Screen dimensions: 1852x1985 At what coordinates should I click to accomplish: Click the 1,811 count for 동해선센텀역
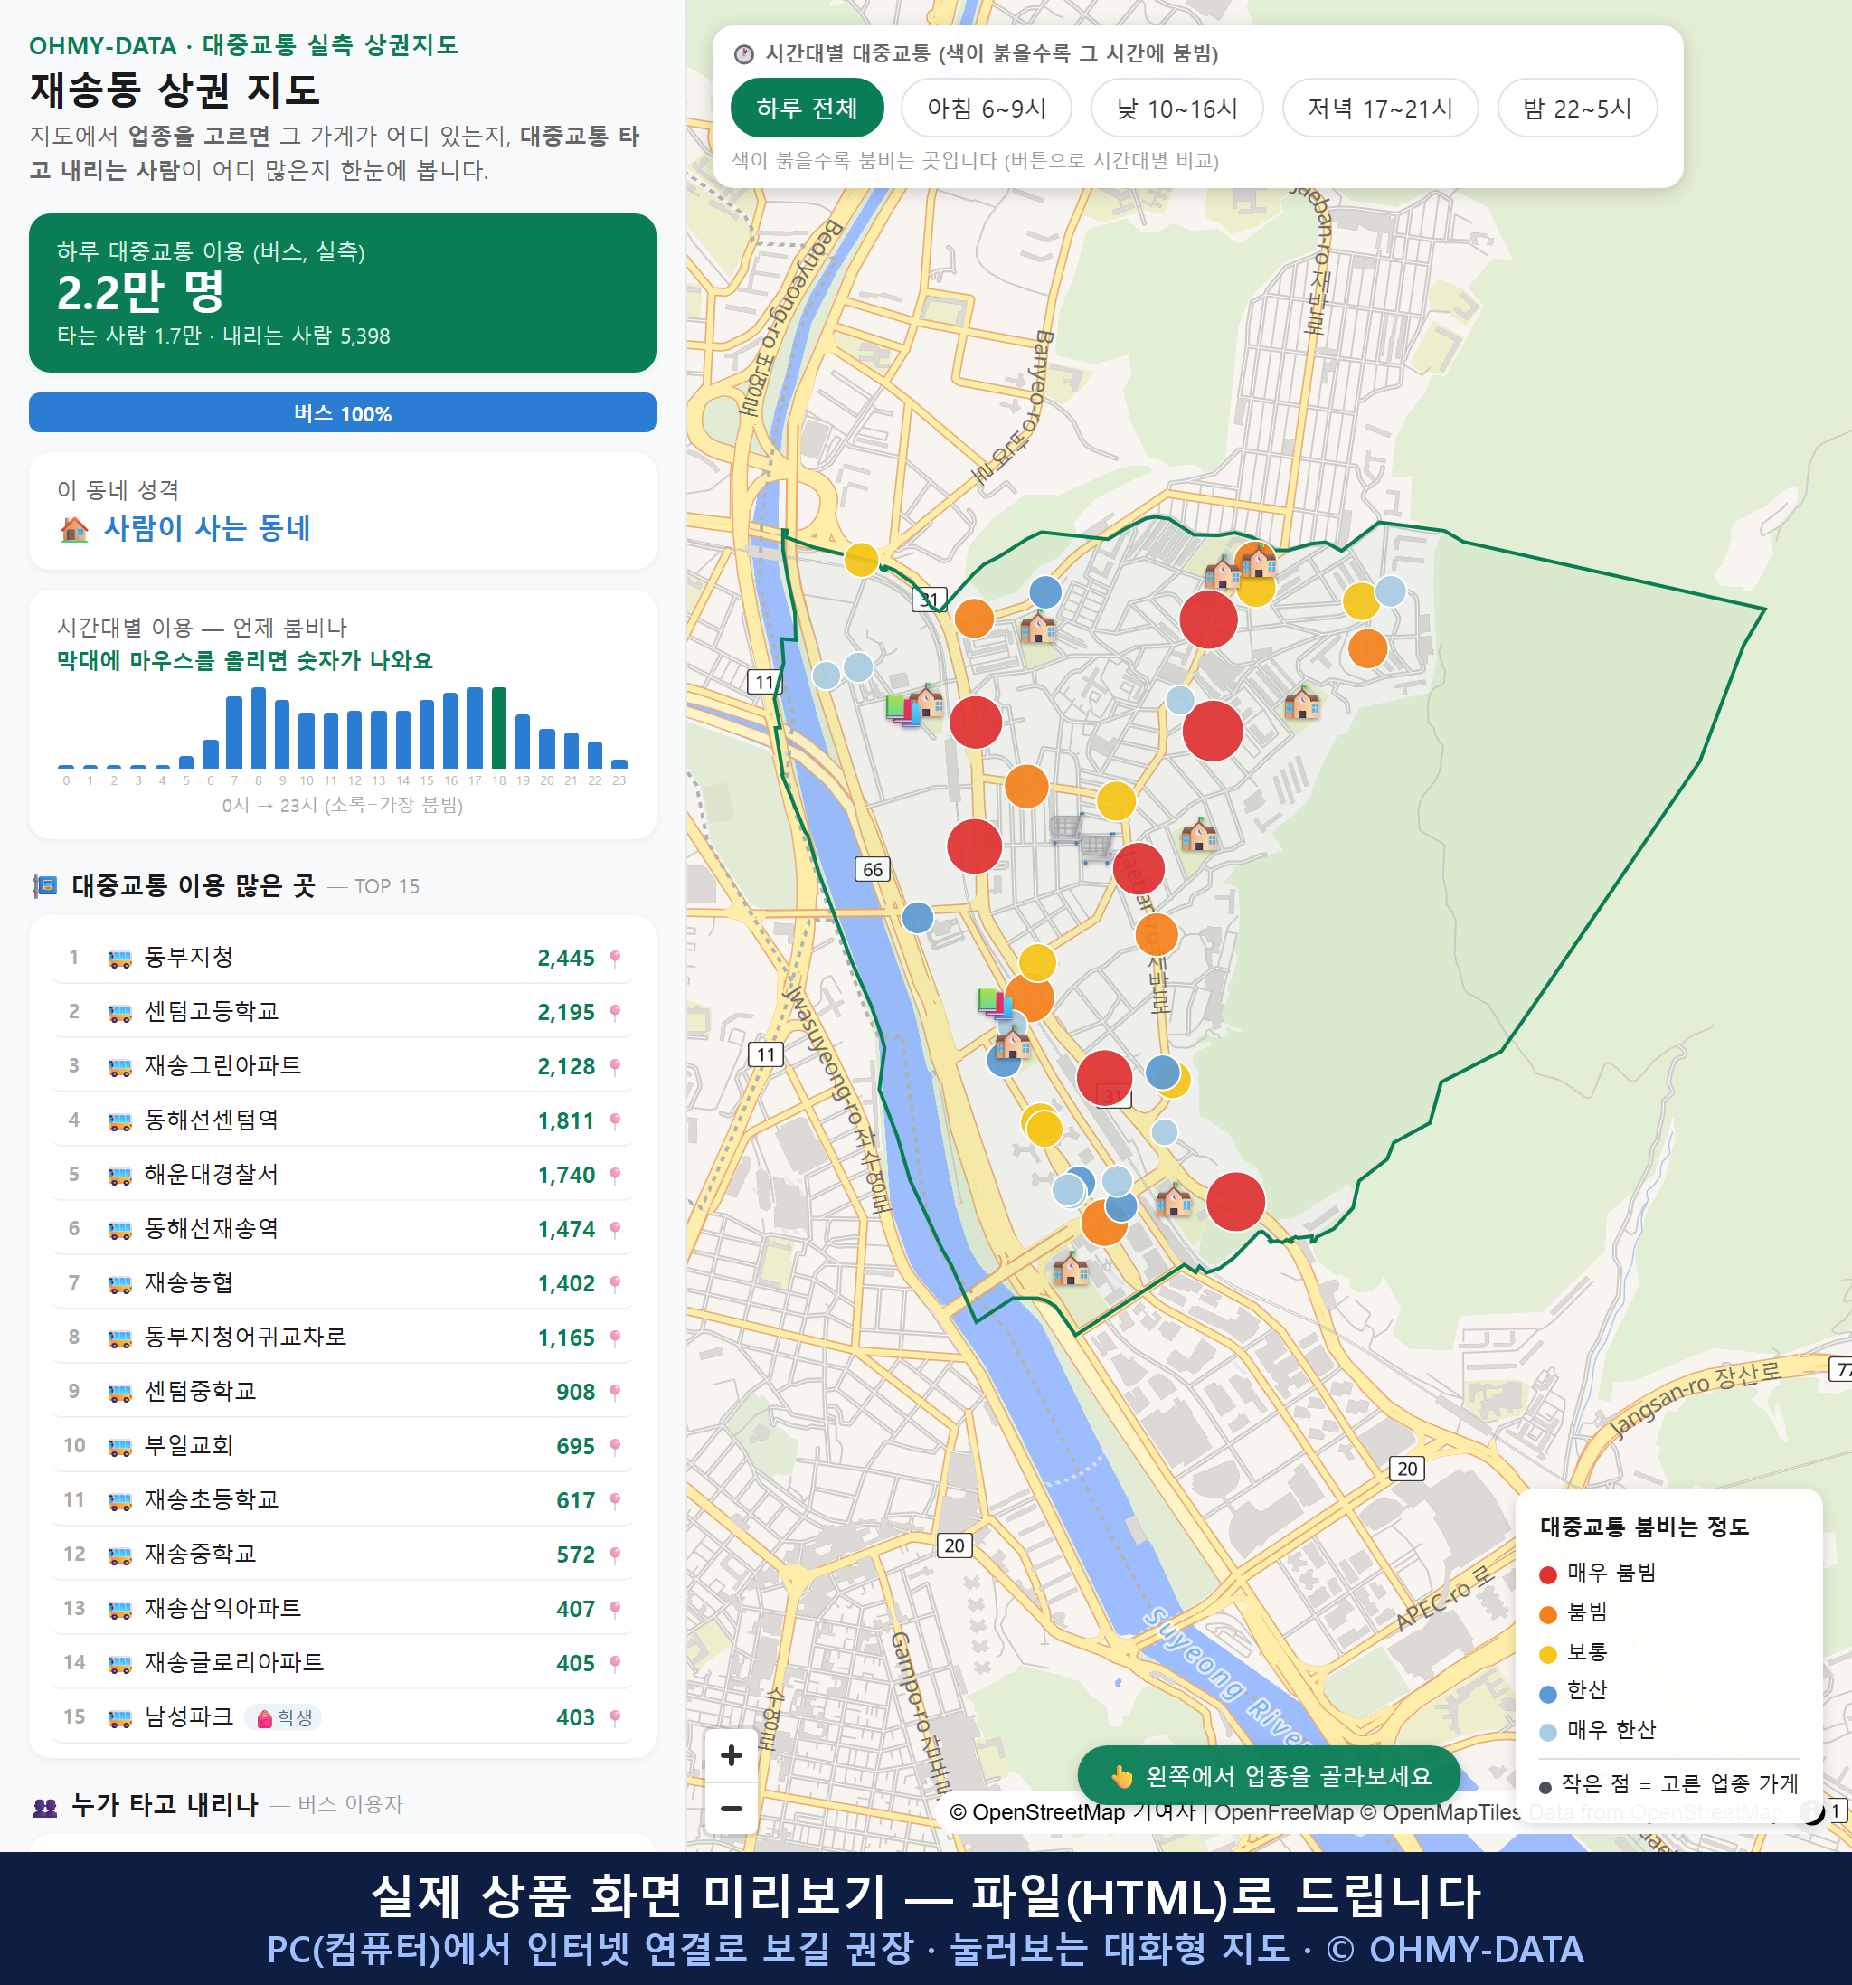566,1121
